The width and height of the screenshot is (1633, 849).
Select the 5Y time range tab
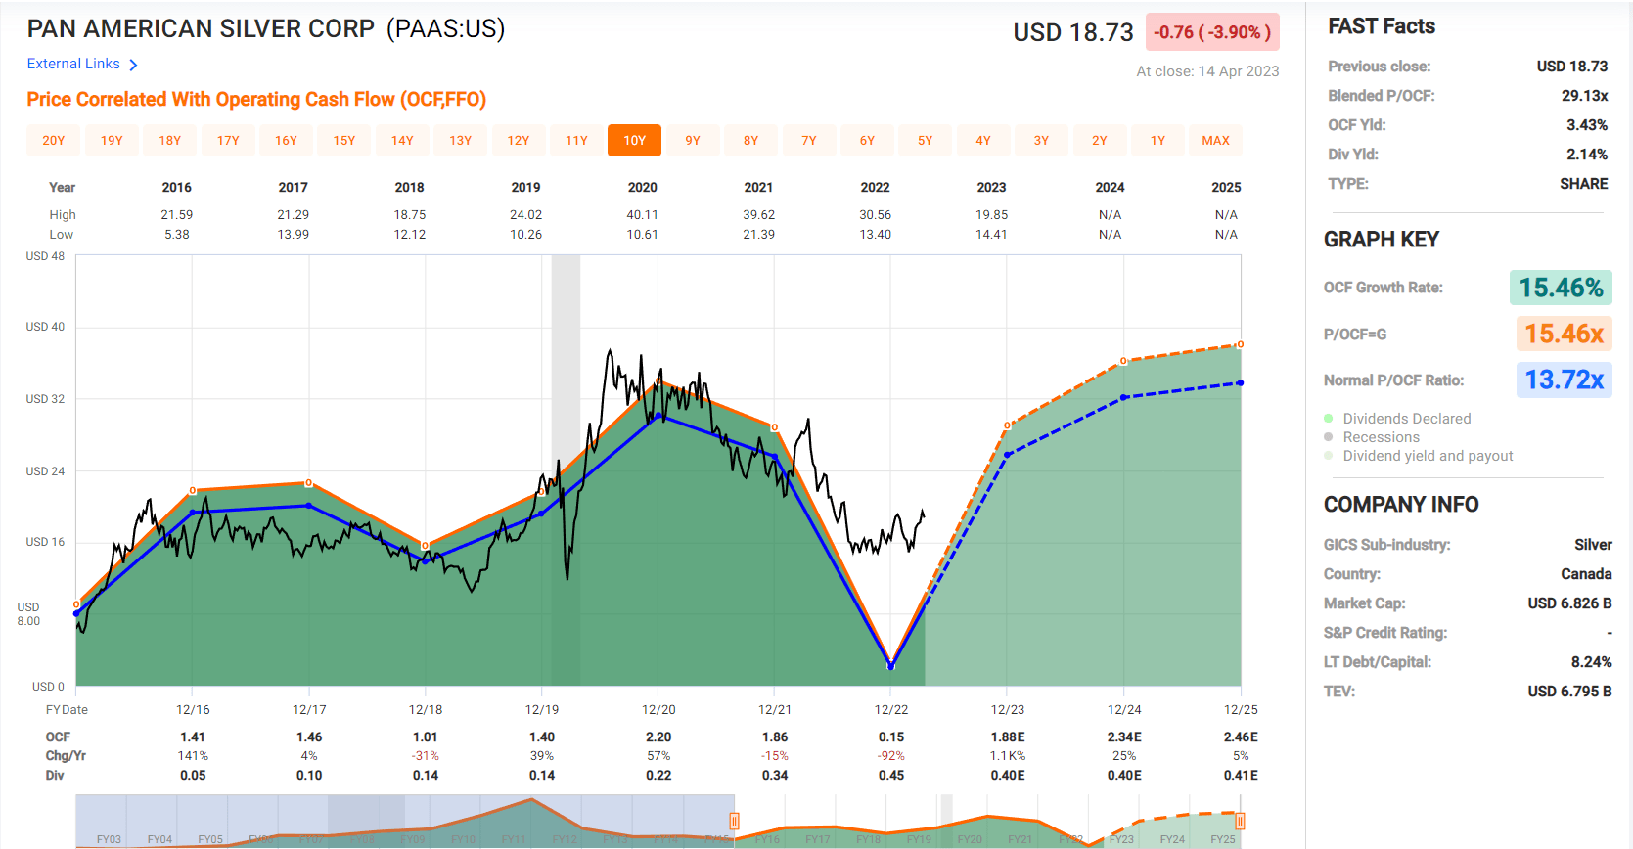click(926, 141)
